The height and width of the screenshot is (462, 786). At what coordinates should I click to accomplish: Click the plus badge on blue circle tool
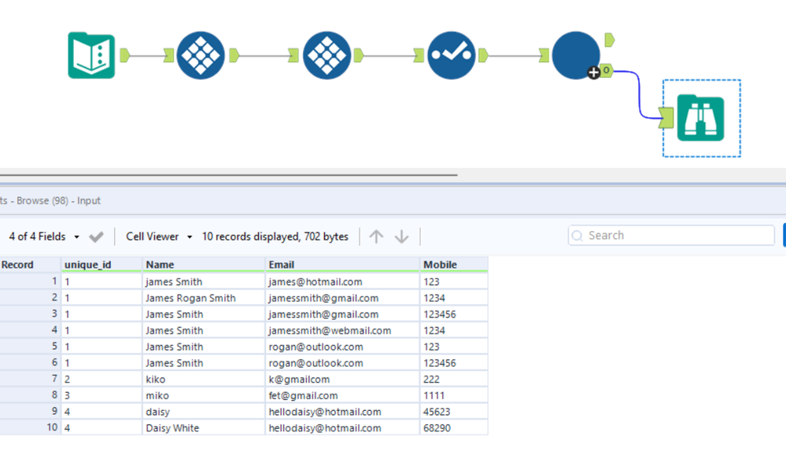[x=593, y=72]
